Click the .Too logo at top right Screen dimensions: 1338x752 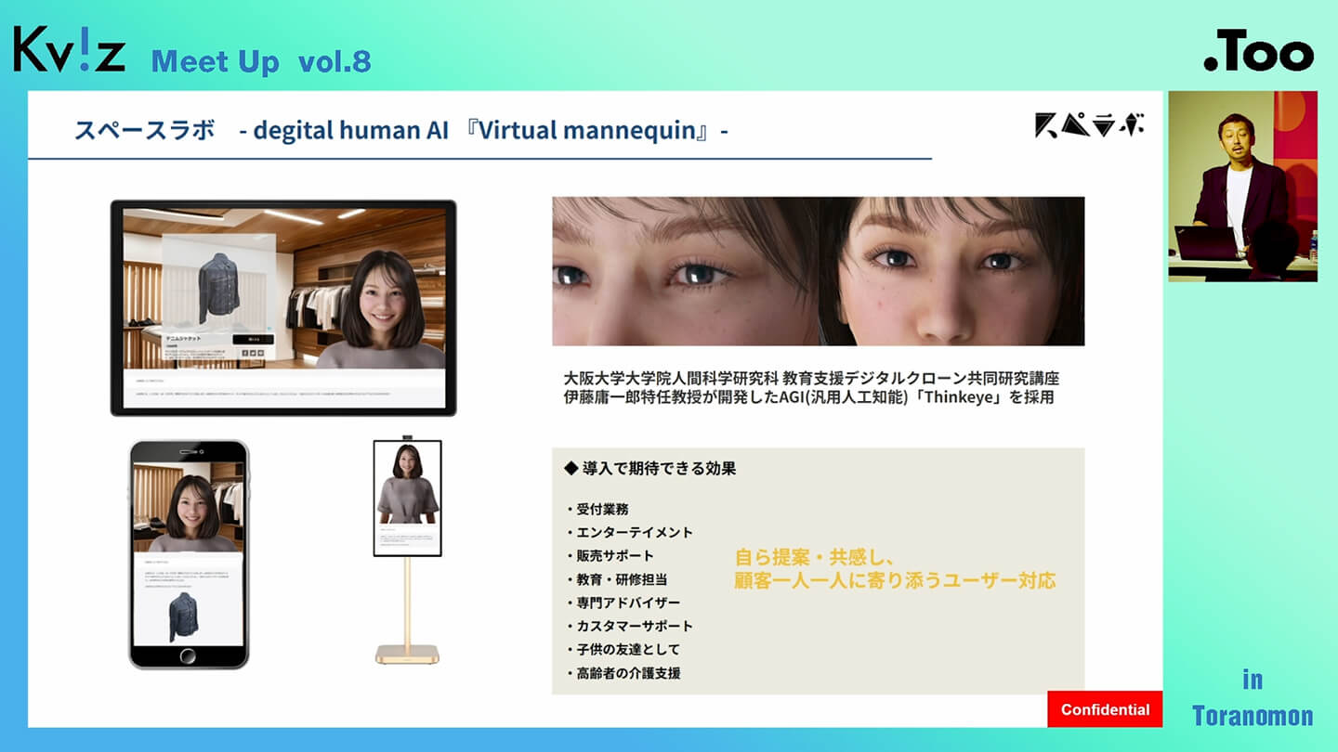(x=1258, y=55)
